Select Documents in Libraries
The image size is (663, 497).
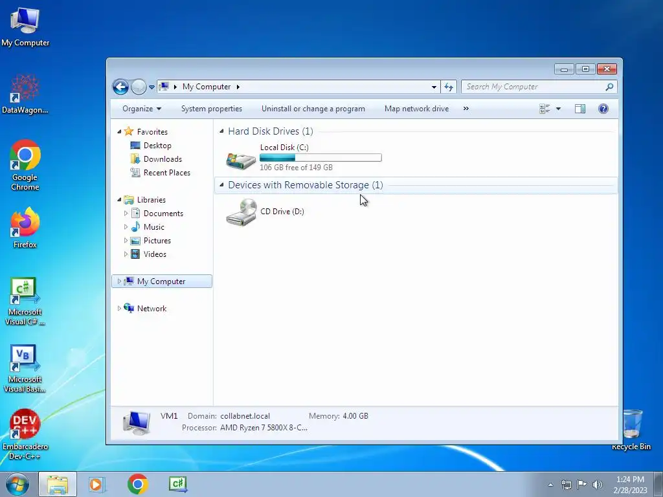click(163, 214)
